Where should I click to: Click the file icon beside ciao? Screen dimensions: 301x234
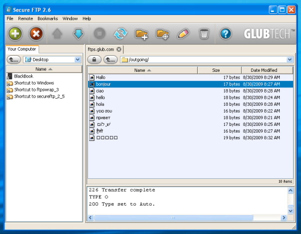point(92,91)
